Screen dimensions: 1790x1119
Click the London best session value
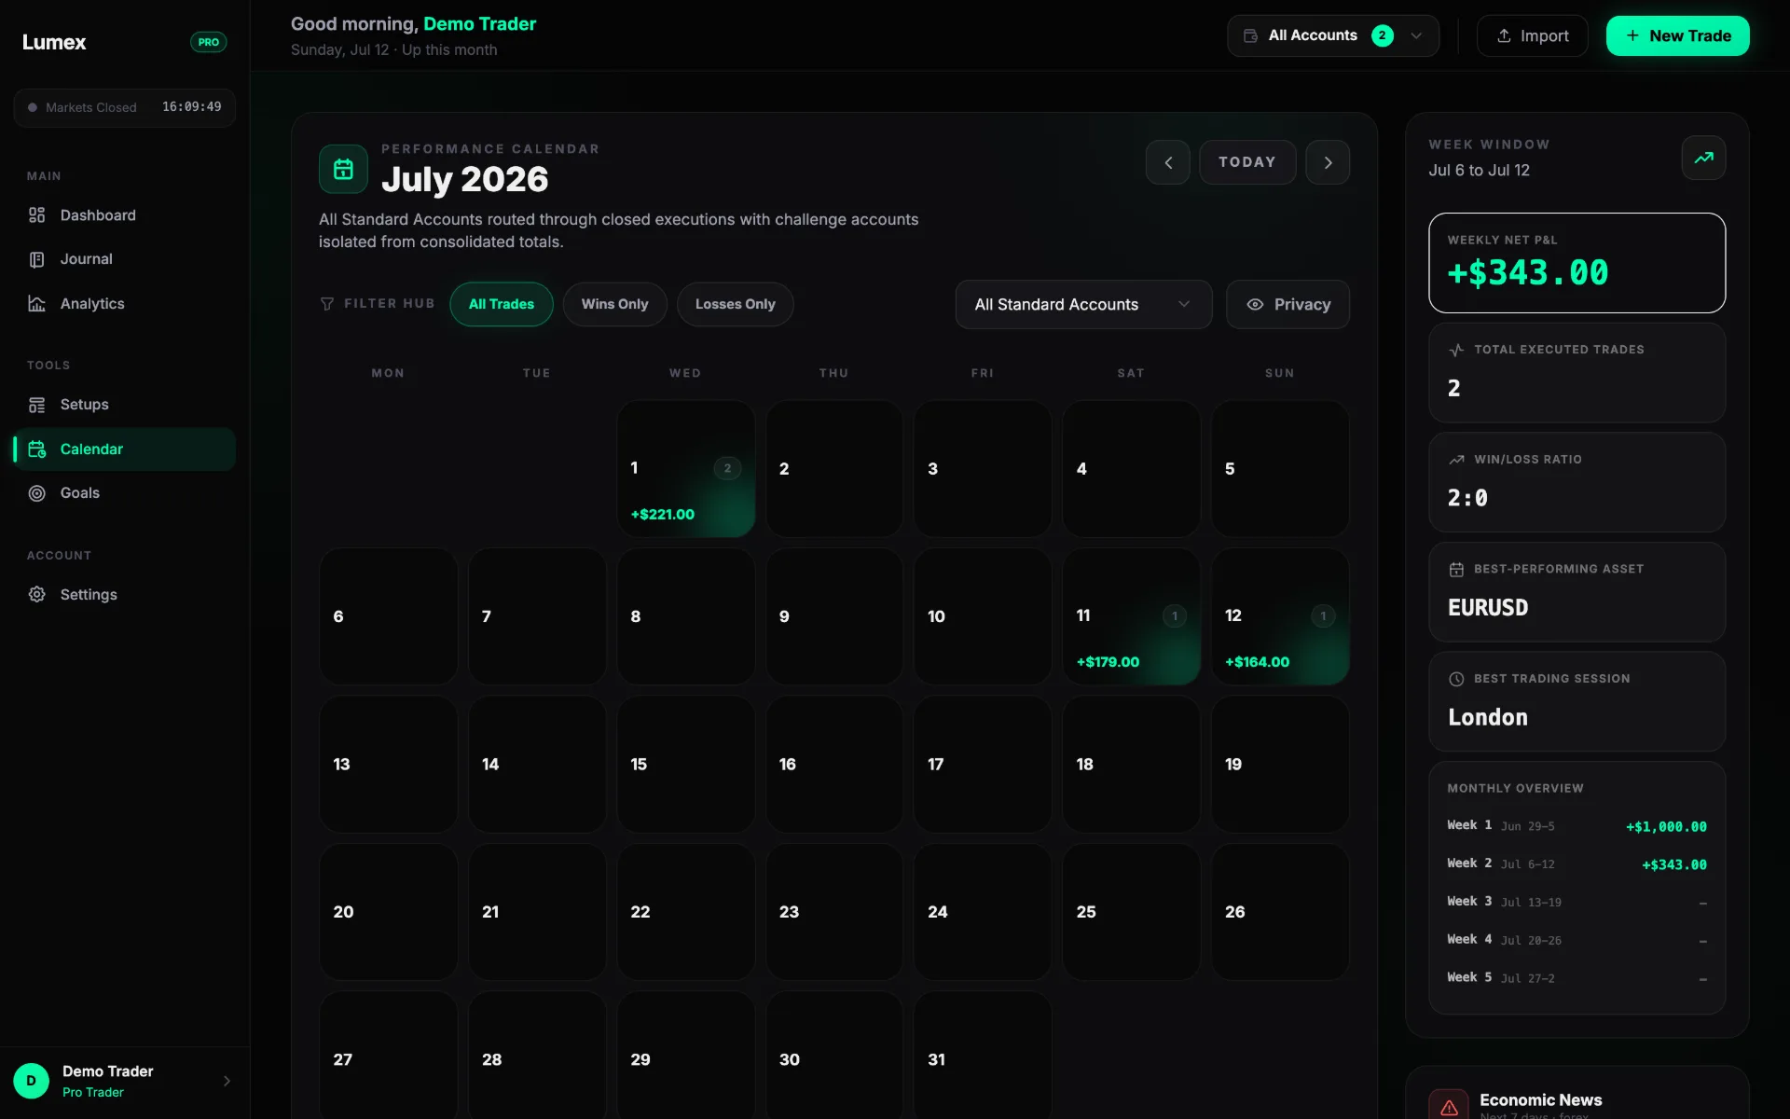[1488, 718]
